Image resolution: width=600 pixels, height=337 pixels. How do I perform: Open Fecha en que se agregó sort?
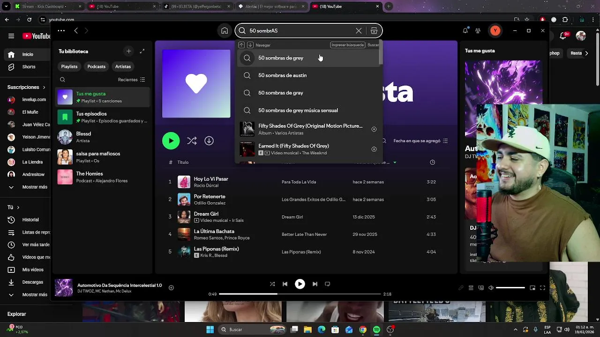coord(420,141)
